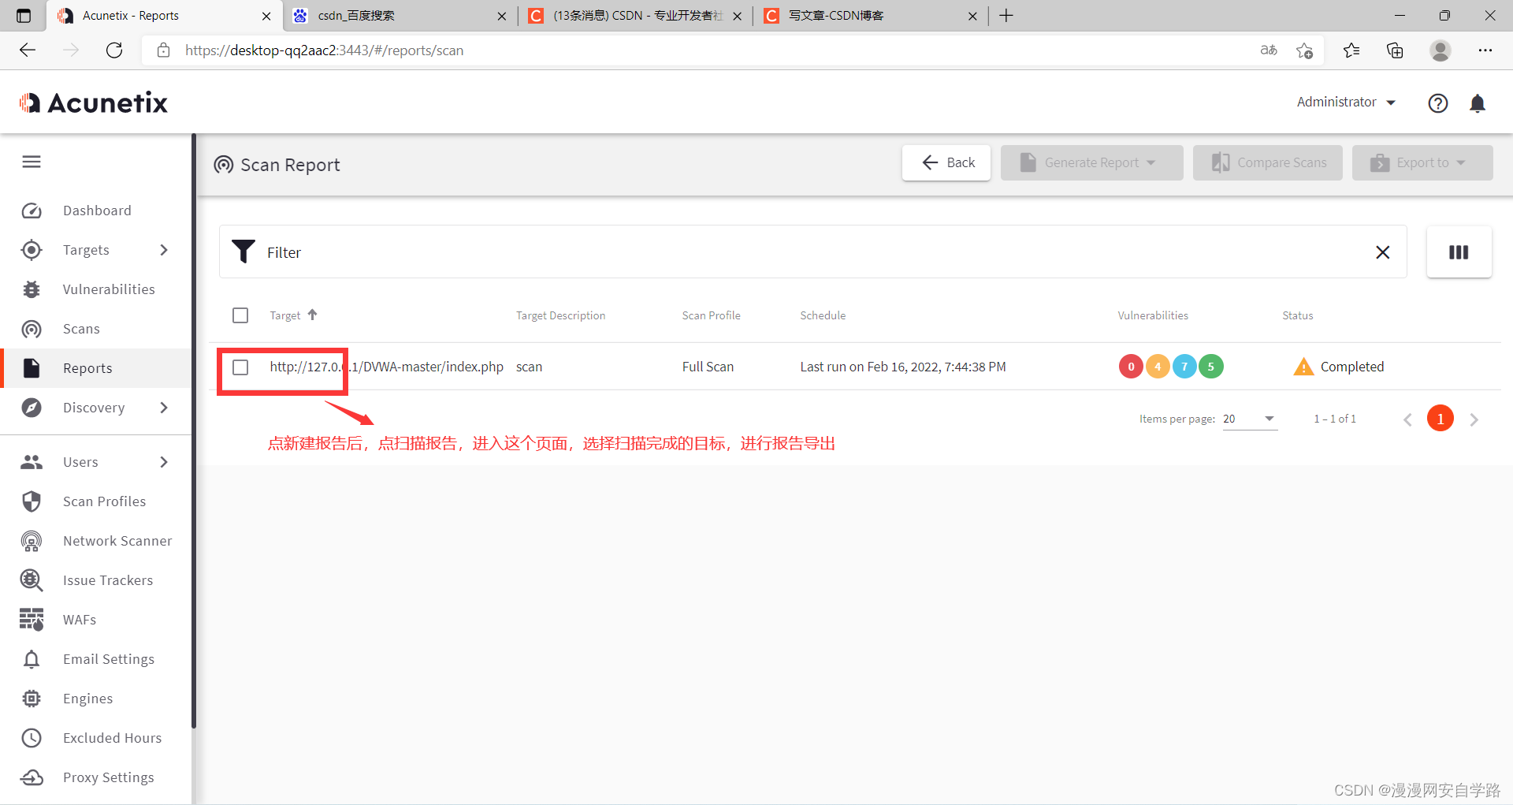Select page 1 in pagination
This screenshot has height=805, width=1513.
(x=1441, y=419)
